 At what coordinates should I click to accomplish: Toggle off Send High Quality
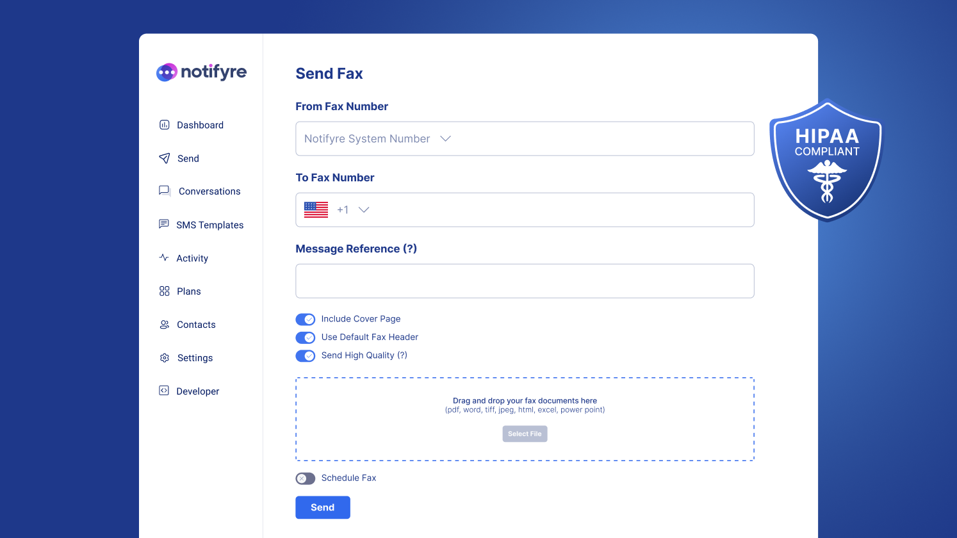(306, 355)
